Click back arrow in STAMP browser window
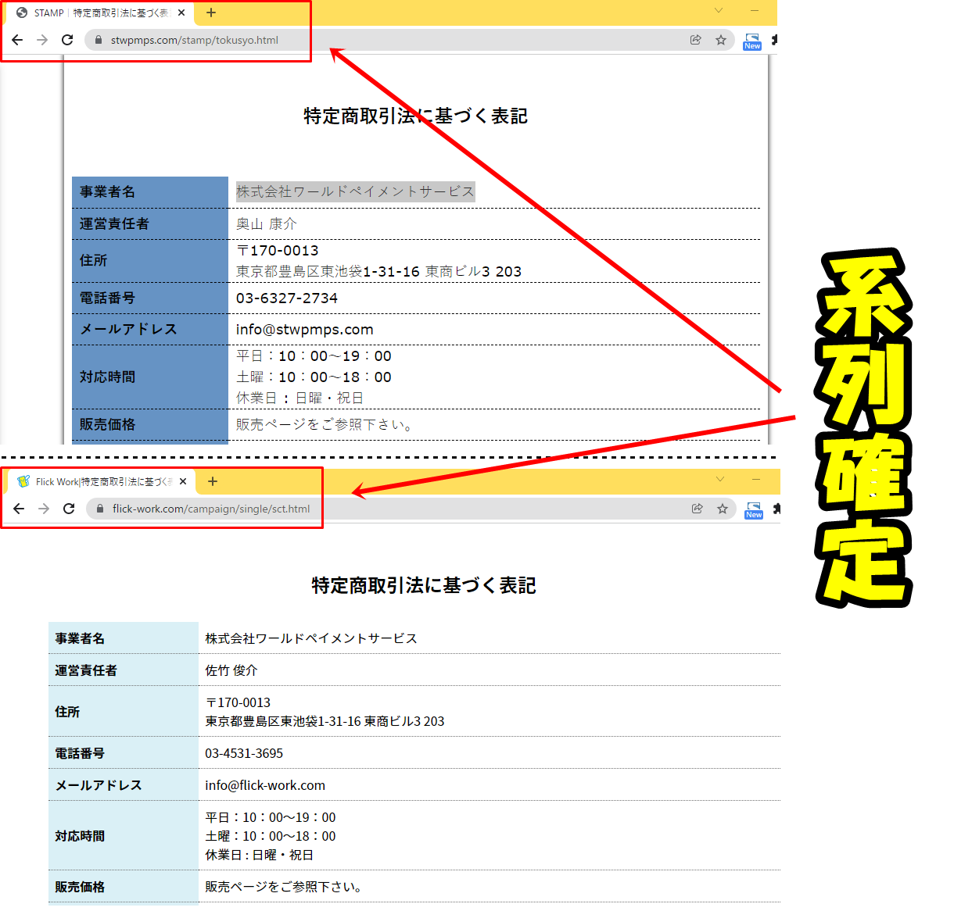The image size is (954, 911). (x=17, y=40)
